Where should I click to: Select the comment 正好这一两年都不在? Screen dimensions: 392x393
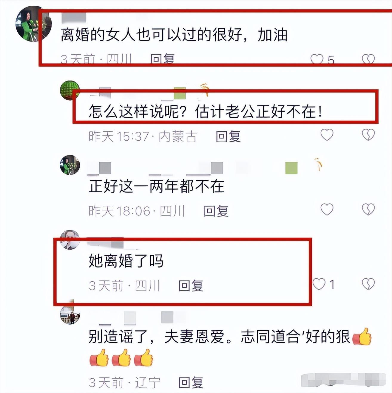(157, 186)
